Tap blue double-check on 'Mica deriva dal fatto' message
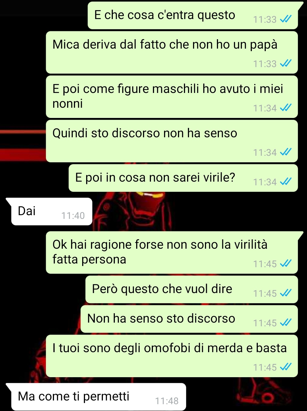This screenshot has height=411, width=307. (x=285, y=64)
